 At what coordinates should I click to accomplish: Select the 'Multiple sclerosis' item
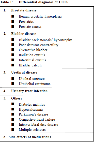click(x=32, y=130)
